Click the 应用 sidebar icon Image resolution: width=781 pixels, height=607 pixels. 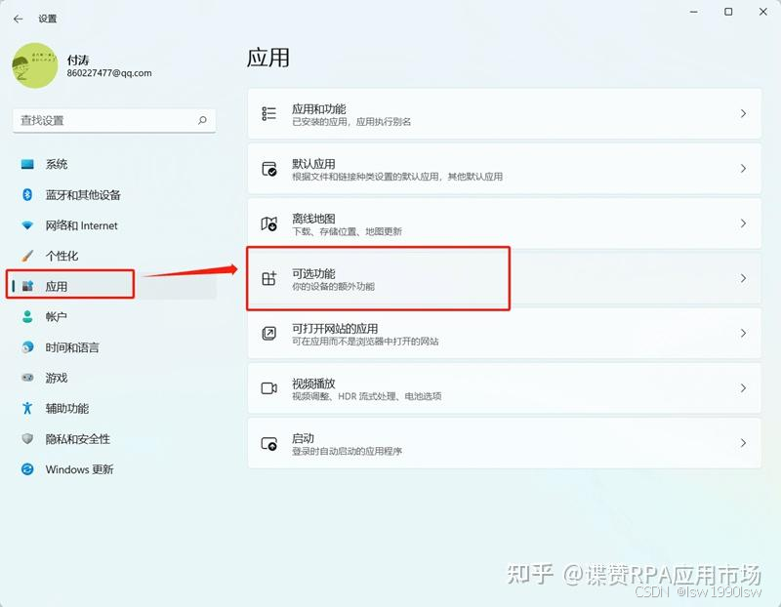pyautogui.click(x=27, y=286)
